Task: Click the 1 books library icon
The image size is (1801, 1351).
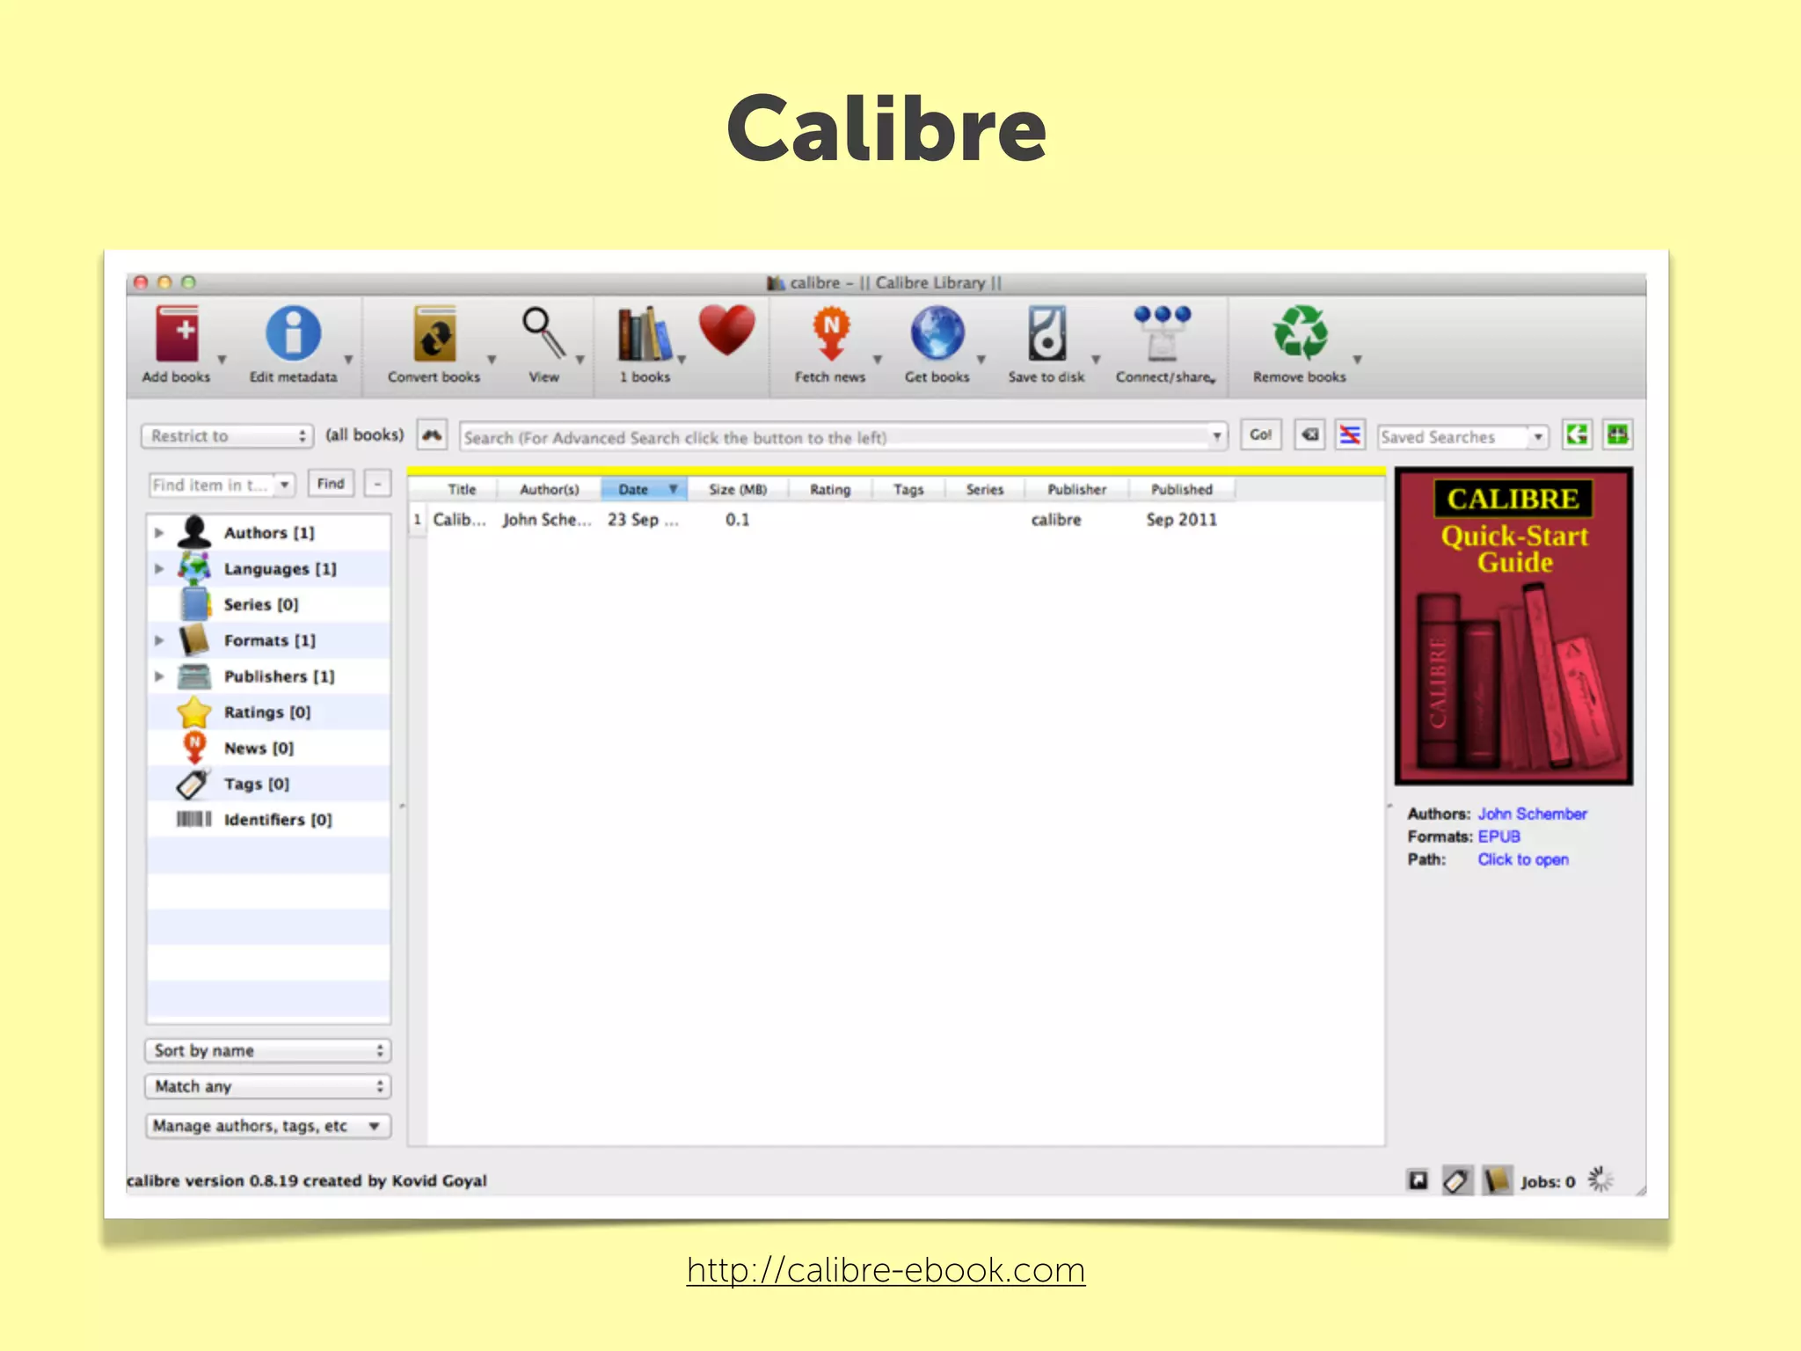Action: [x=645, y=333]
